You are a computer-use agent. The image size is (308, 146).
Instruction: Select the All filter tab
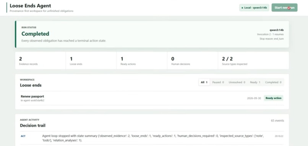click(204, 82)
